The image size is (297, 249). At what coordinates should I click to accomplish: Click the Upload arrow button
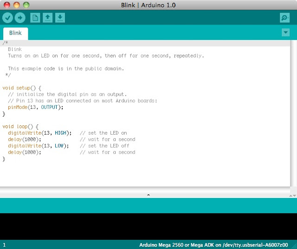[20, 18]
